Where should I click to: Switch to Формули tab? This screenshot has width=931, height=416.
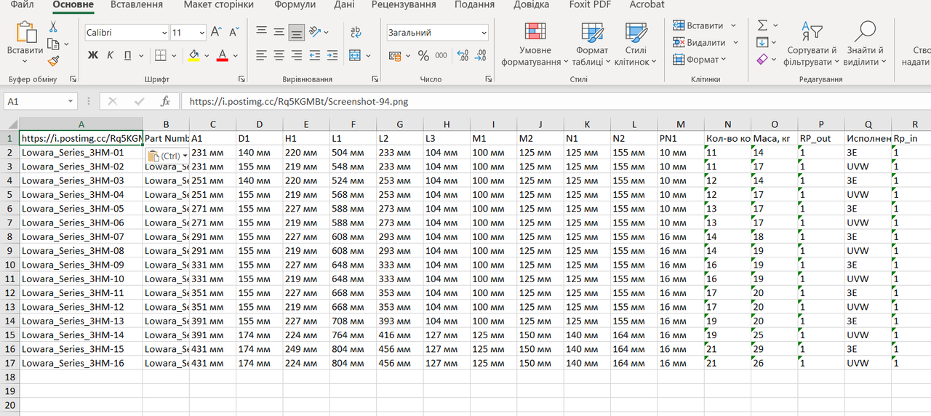click(x=295, y=5)
